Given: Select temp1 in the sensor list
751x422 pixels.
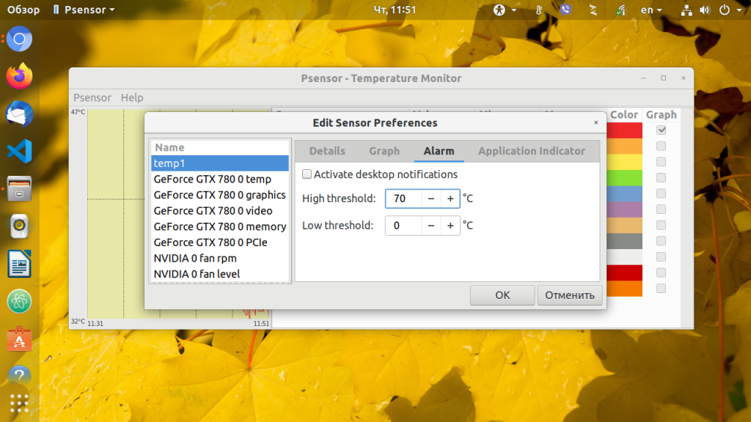Looking at the screenshot, I should (x=220, y=163).
